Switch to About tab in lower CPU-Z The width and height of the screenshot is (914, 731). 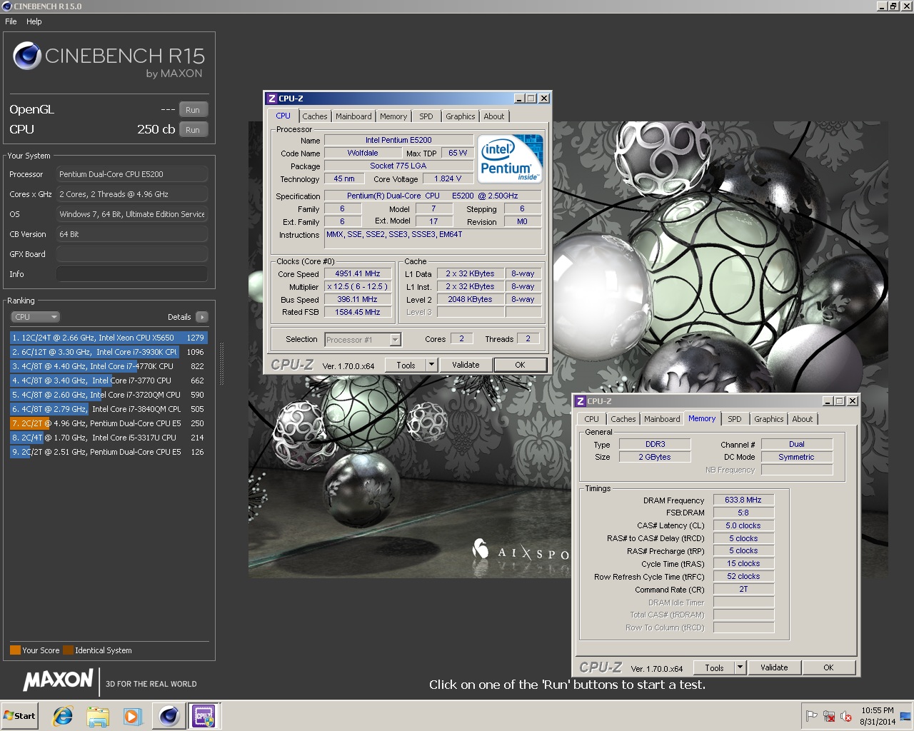803,419
